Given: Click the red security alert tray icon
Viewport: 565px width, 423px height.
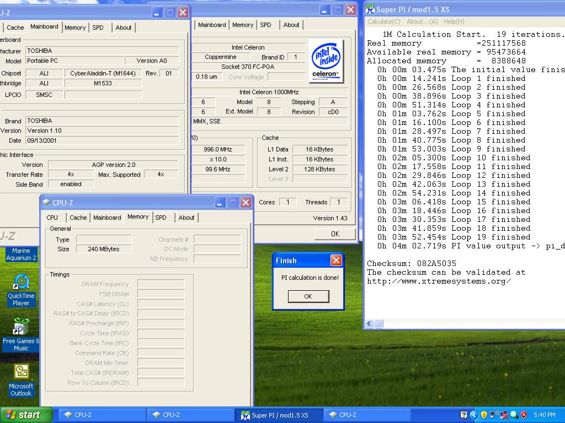Looking at the screenshot, I should click(524, 415).
